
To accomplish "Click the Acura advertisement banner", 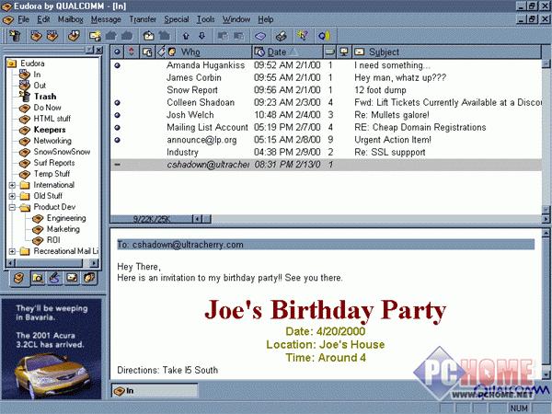I will [52, 349].
